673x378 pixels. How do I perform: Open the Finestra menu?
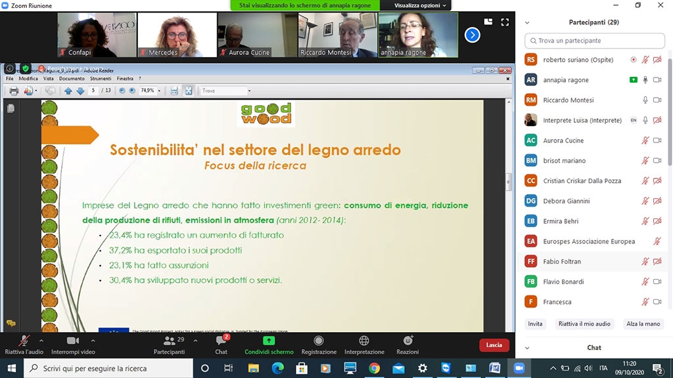tap(125, 79)
